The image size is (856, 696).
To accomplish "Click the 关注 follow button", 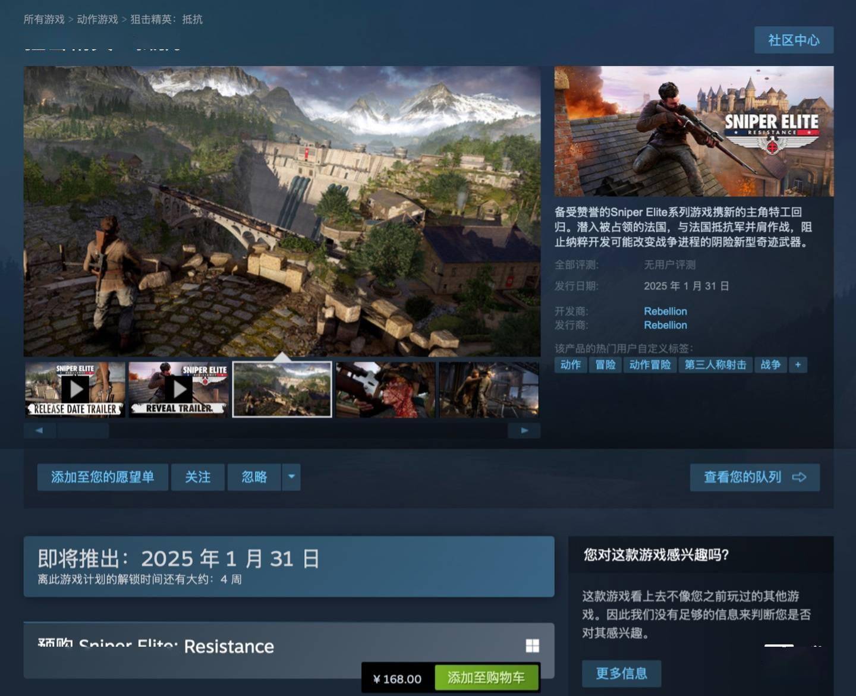I will [x=198, y=477].
